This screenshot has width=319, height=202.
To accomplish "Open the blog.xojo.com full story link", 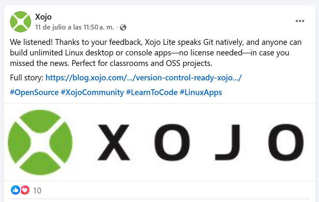I will [x=143, y=77].
